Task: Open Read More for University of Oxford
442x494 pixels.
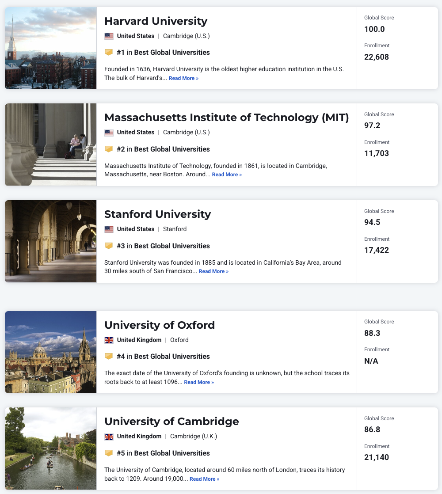Action: click(x=199, y=382)
